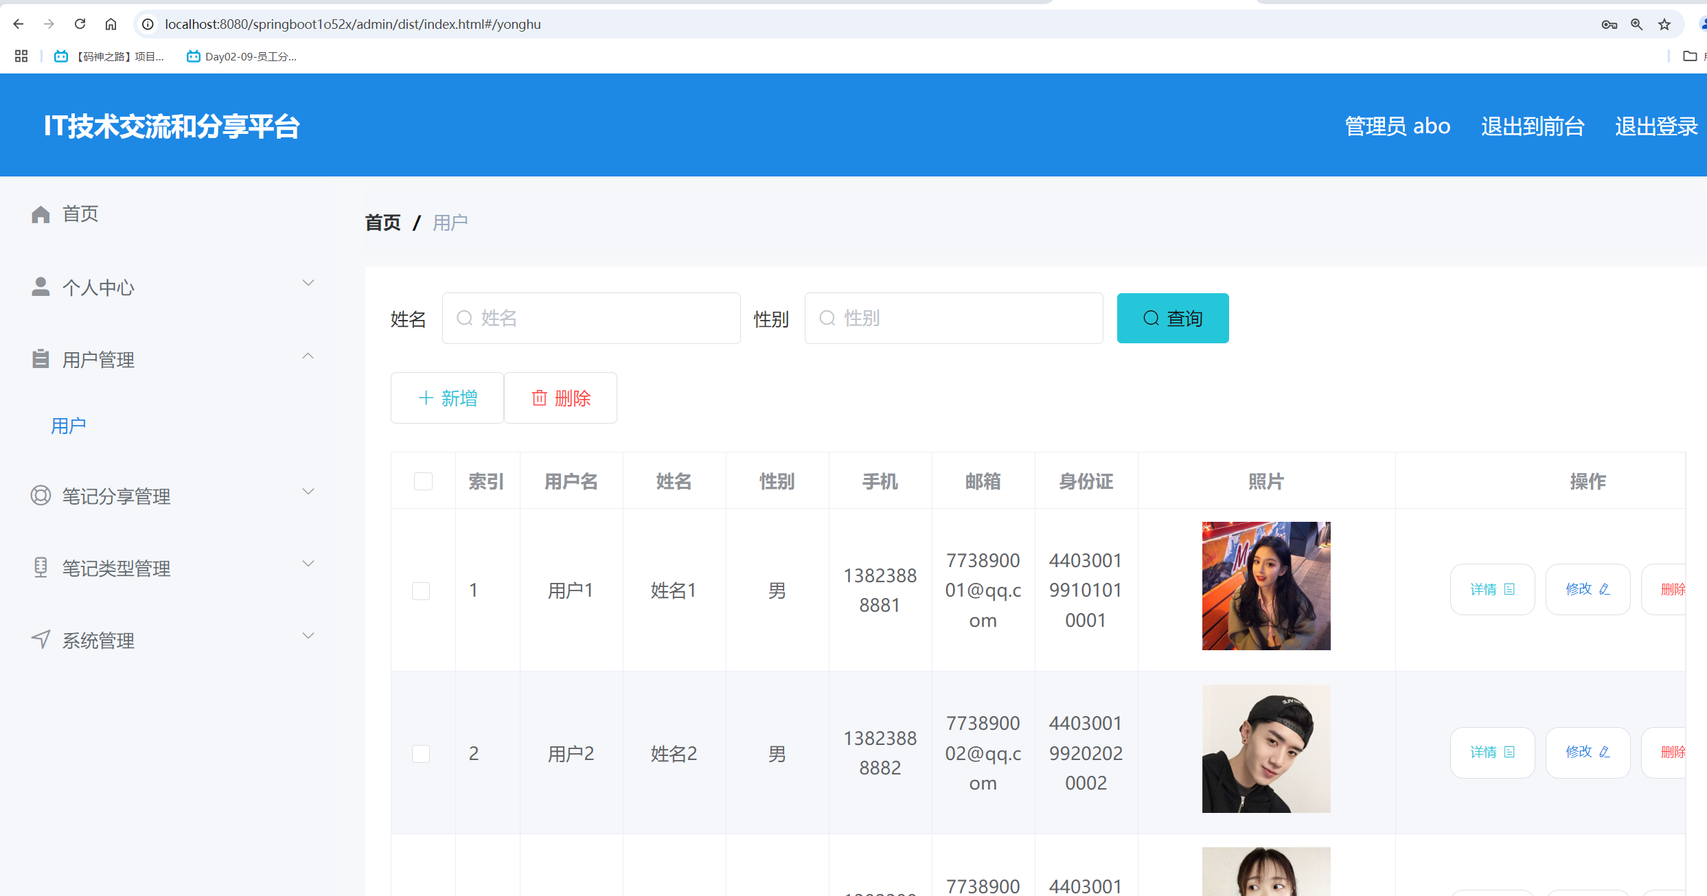Screen dimensions: 1707x896
Task: Click the circular icon next to 笔记分享管理
Action: [41, 496]
